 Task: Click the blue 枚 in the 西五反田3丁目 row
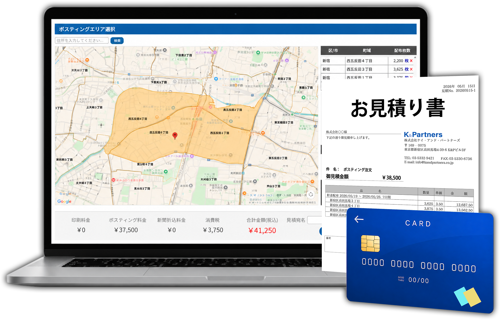pyautogui.click(x=407, y=69)
